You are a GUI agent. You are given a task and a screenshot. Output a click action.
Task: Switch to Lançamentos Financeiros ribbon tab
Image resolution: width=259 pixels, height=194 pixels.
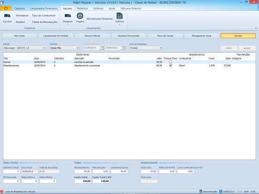coord(44,8)
